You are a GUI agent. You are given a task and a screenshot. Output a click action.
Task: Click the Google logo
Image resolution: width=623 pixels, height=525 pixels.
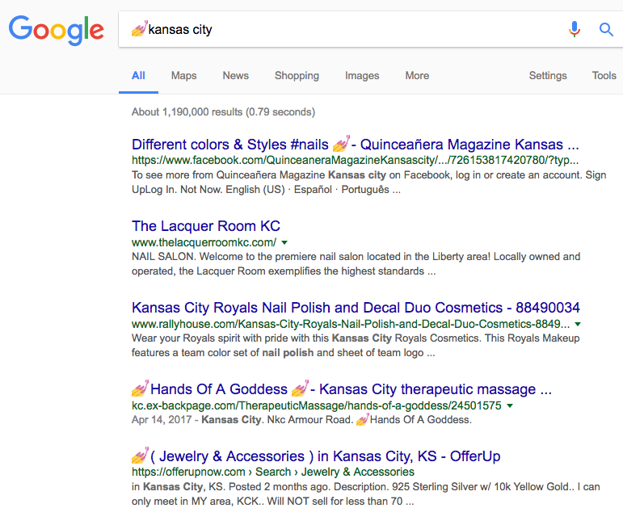coord(56,30)
